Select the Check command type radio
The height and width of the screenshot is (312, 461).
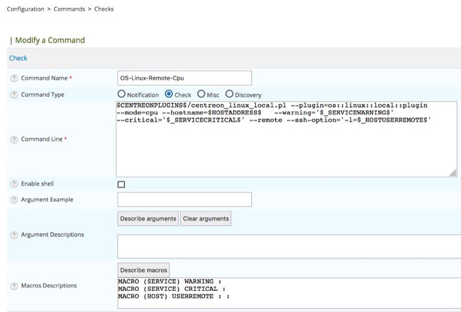(x=169, y=94)
